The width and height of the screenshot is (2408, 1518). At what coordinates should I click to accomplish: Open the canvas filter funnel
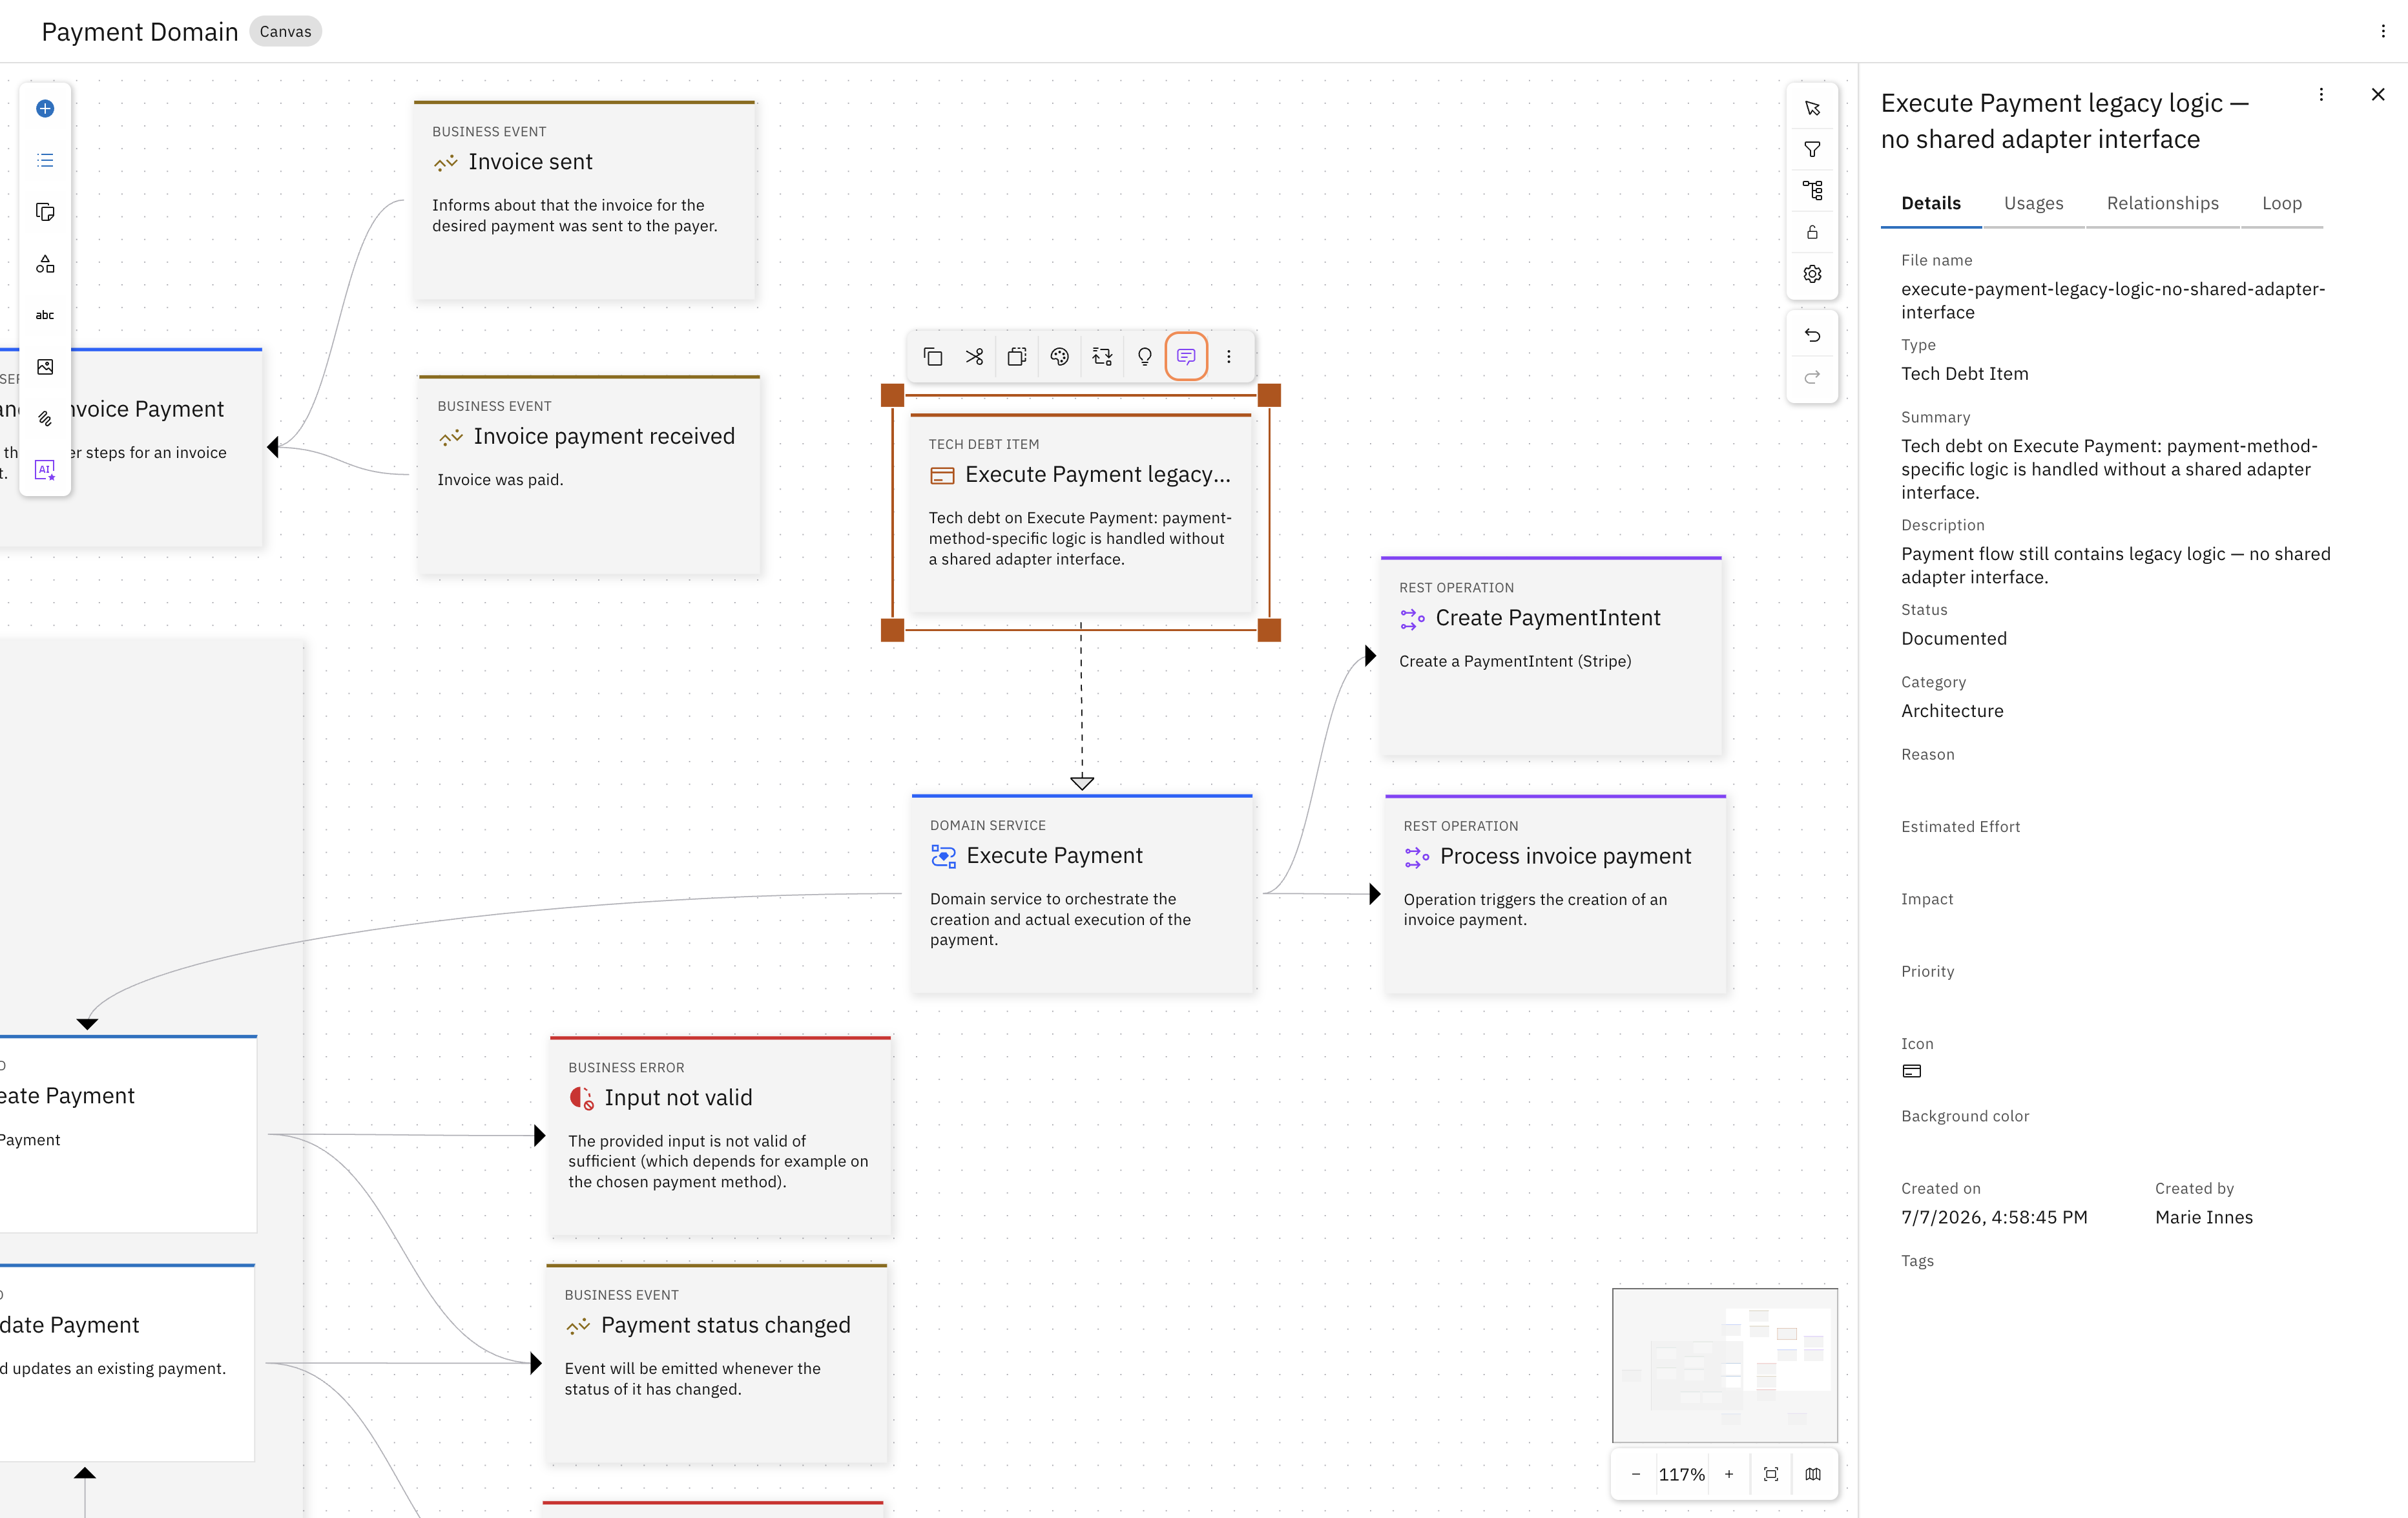point(1812,150)
